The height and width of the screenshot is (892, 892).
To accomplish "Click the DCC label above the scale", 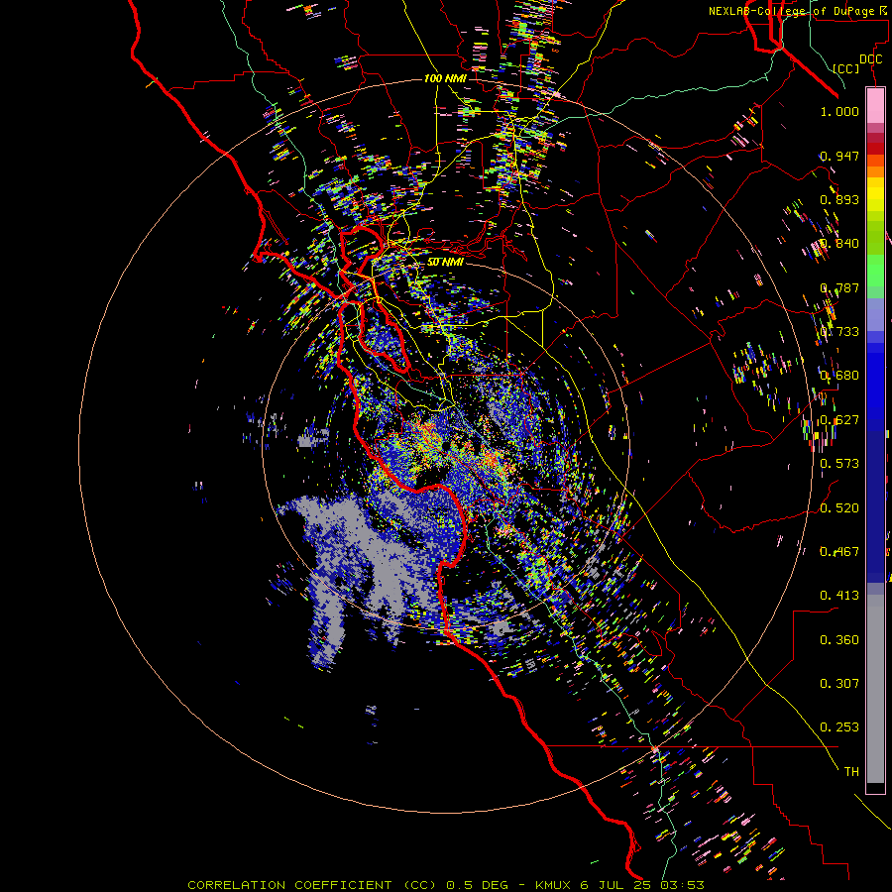I will (x=871, y=59).
